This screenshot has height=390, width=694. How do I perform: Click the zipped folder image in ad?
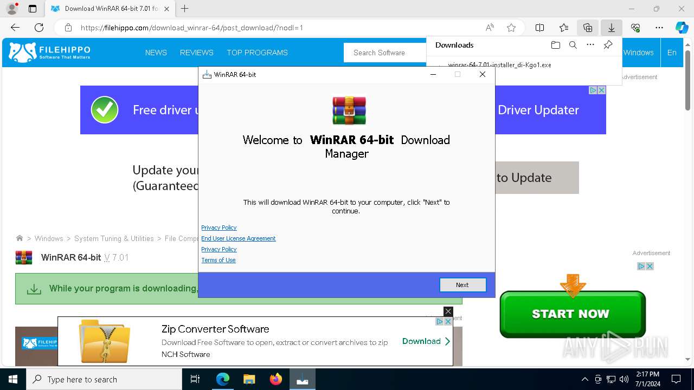tap(105, 341)
